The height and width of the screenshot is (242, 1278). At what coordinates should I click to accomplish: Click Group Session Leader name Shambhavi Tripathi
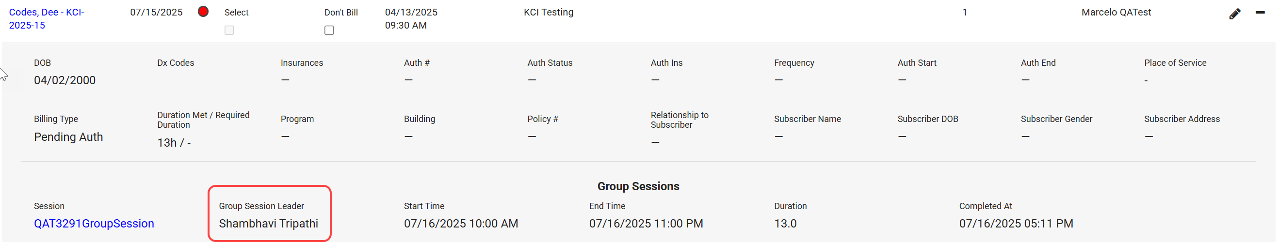(x=268, y=224)
